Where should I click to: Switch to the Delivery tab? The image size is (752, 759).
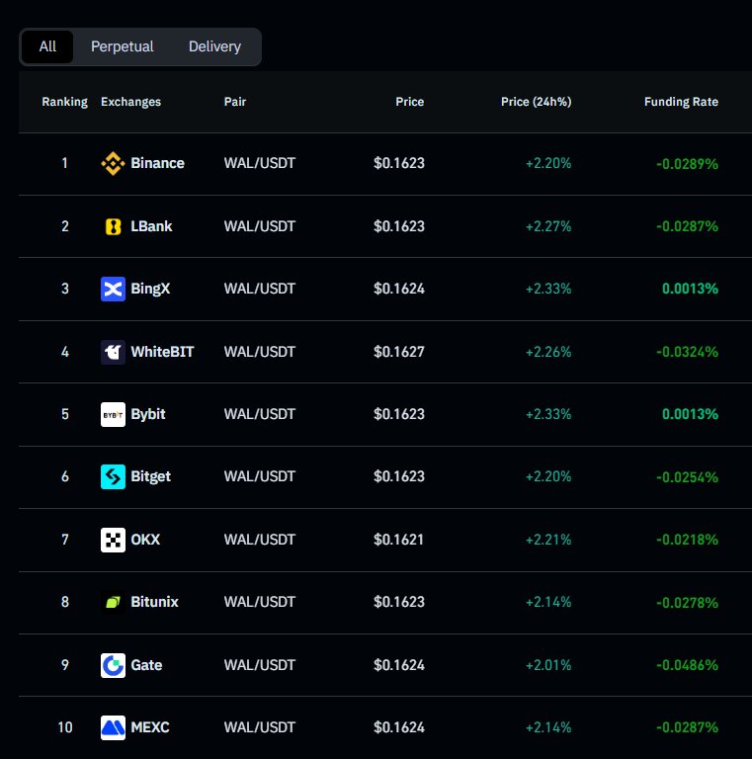(x=214, y=46)
